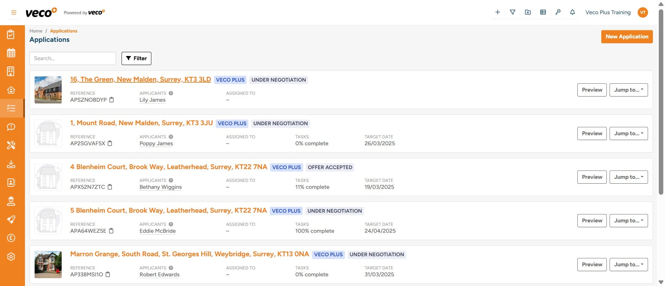Click applicants help icon above Bethany Wiggins
Viewport: 665px width, 286px height.
click(x=171, y=181)
